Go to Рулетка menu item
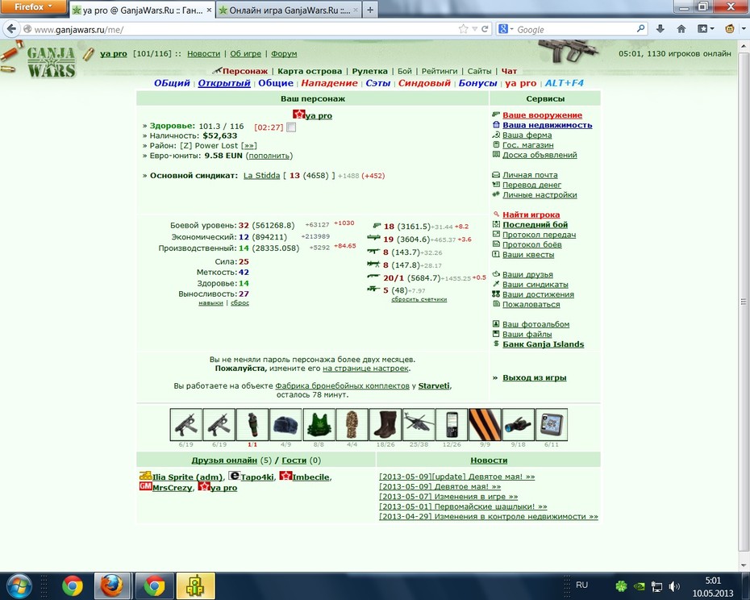Image resolution: width=750 pixels, height=600 pixels. point(369,71)
